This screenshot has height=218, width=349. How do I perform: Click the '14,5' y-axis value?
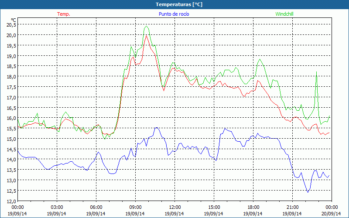point(11,149)
